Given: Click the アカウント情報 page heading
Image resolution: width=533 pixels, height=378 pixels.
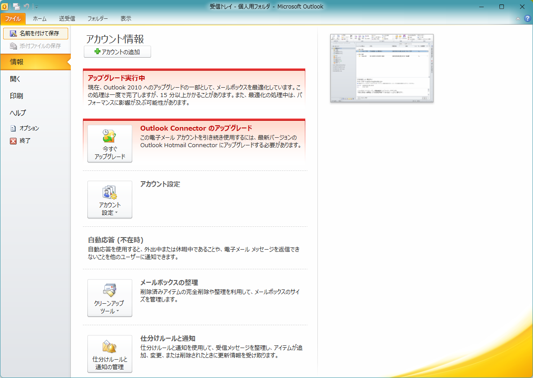Looking at the screenshot, I should [x=115, y=39].
